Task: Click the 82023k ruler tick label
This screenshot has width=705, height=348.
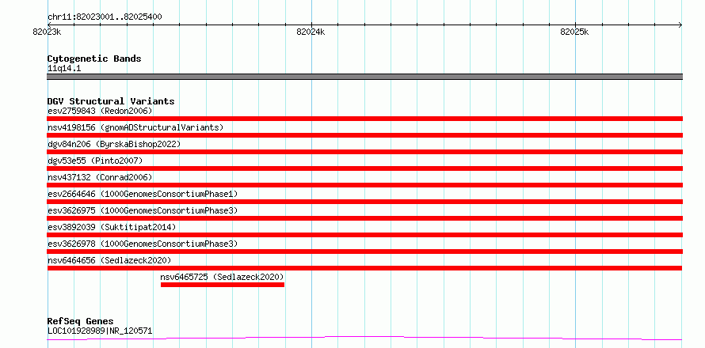Action: [47, 32]
